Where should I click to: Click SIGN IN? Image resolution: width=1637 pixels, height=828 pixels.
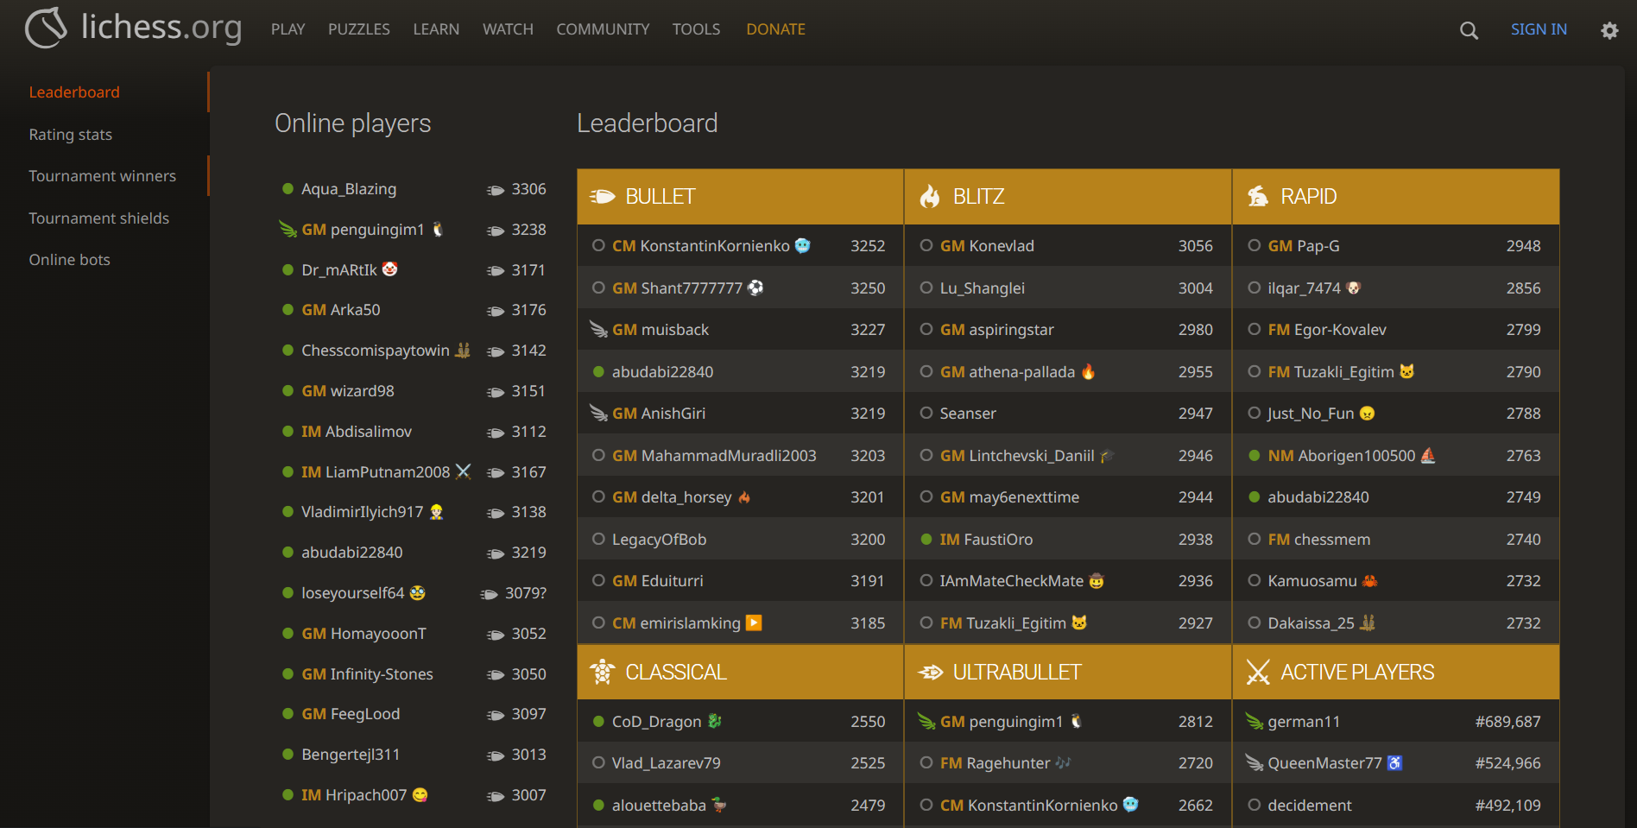click(x=1539, y=29)
